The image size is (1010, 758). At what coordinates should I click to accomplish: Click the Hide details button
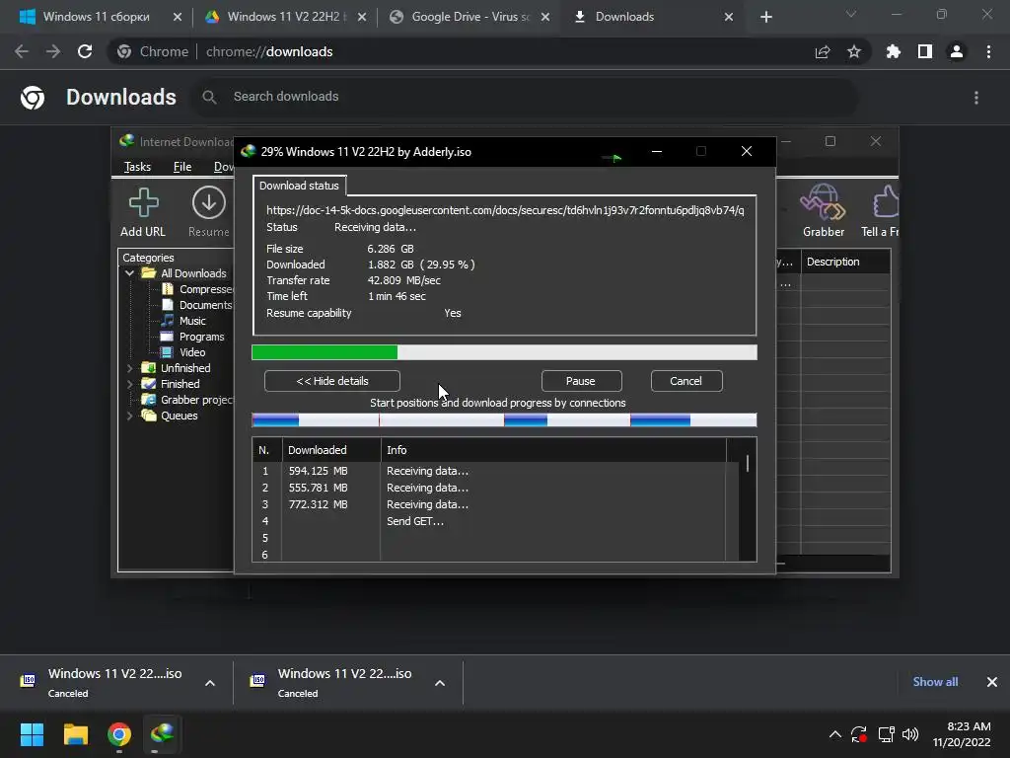click(332, 381)
